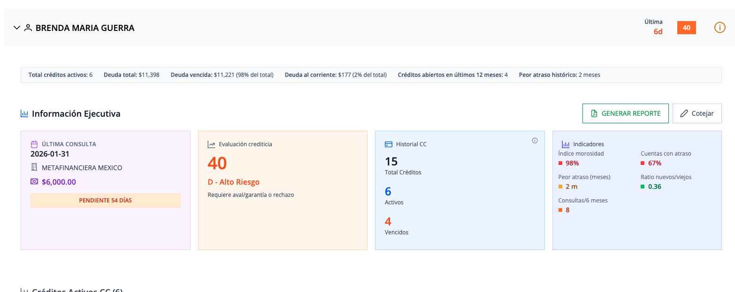The image size is (735, 292).
Task: Select the date 2026-01-31
Action: coord(50,154)
